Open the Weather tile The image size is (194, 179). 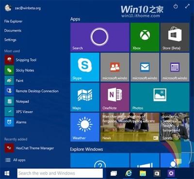click(85, 127)
